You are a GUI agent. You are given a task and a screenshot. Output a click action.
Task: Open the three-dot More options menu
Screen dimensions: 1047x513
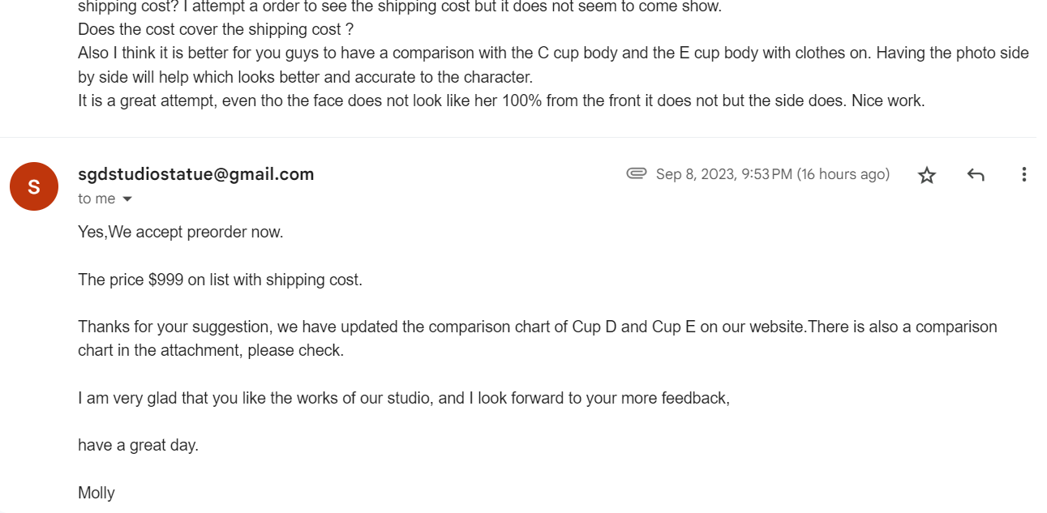pos(1023,174)
